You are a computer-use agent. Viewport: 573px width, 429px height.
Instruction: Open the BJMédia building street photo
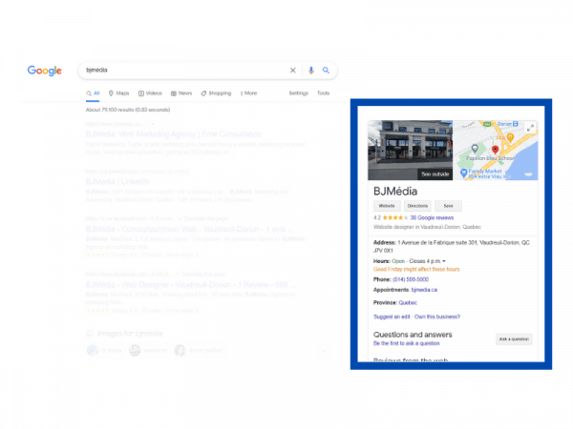[410, 150]
